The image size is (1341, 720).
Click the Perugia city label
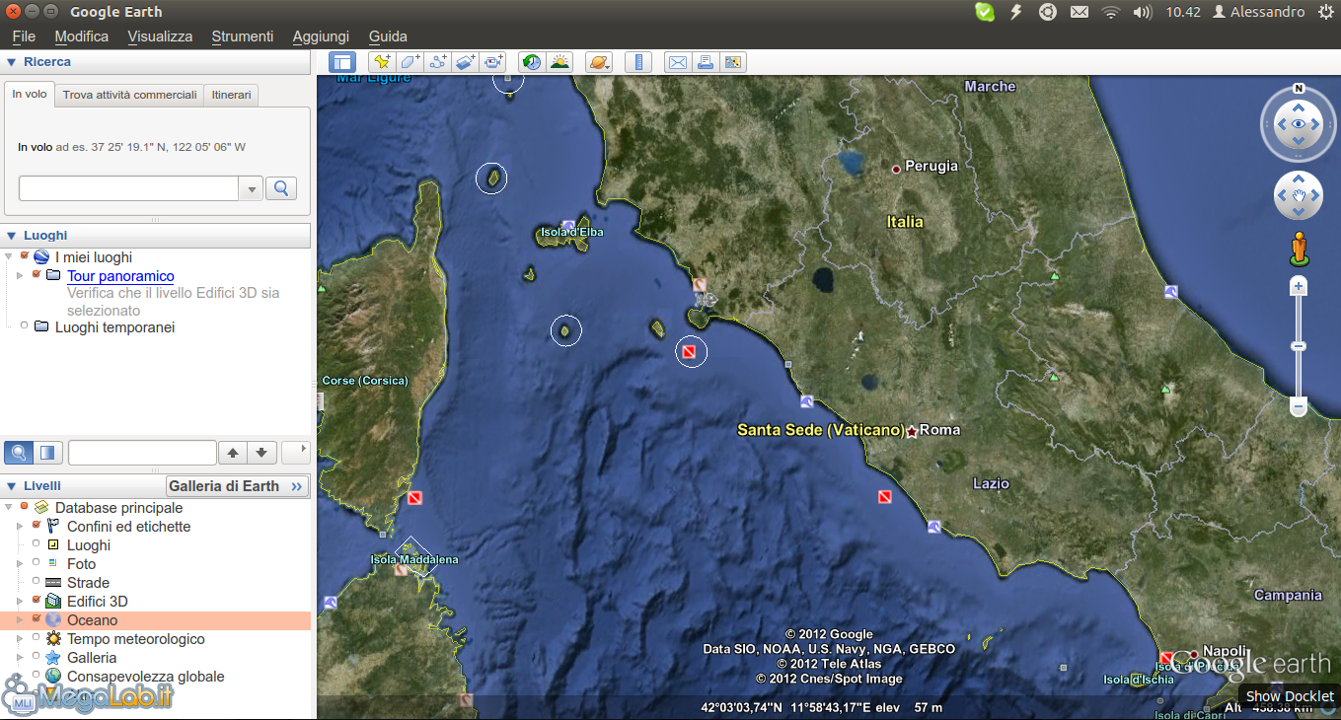[931, 166]
